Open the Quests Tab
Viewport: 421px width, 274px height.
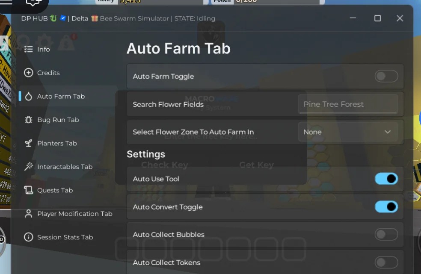point(68,190)
